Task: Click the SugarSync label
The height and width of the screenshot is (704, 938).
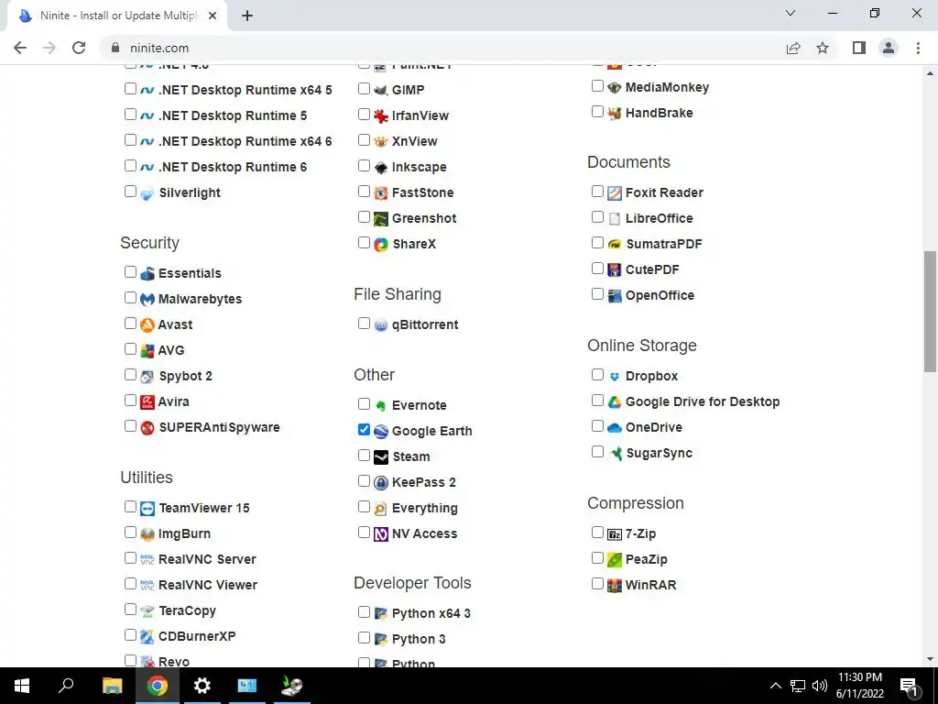Action: (x=659, y=453)
